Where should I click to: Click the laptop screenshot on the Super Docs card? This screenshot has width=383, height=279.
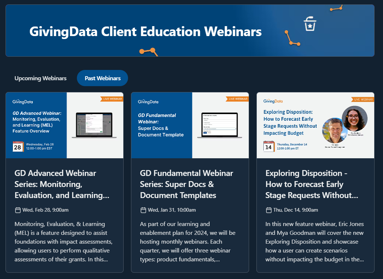pyautogui.click(x=220, y=125)
